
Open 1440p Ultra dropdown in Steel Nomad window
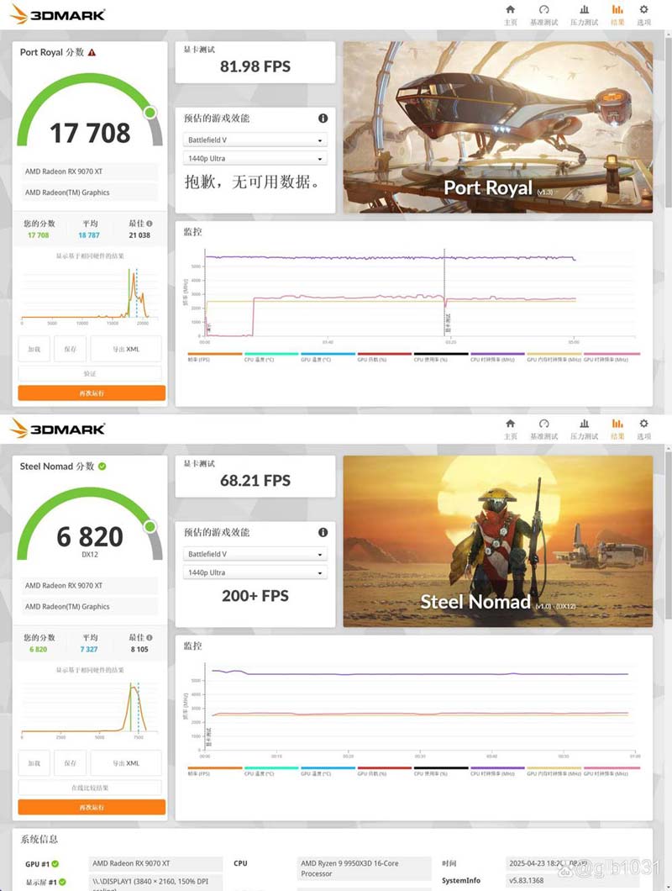pyautogui.click(x=255, y=572)
